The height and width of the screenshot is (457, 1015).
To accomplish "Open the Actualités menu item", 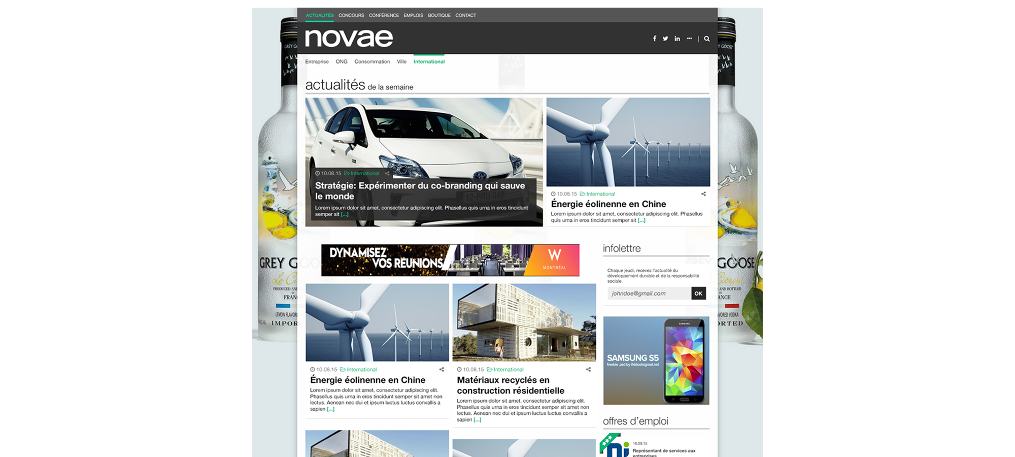I will [320, 15].
